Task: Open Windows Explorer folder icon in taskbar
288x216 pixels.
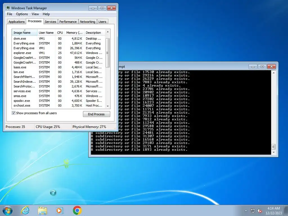Action: [x=42, y=211]
